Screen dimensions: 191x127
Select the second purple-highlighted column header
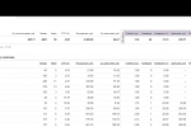(146, 33)
